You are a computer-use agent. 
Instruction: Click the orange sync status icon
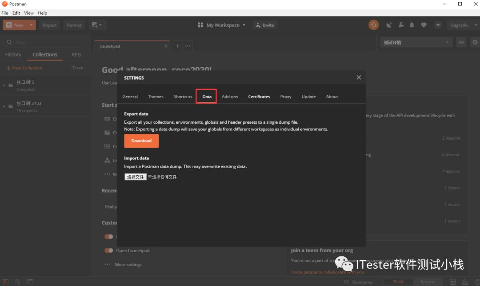pos(373,25)
